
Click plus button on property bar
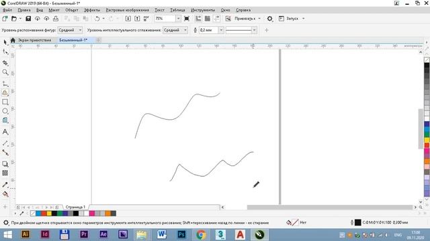266,30
